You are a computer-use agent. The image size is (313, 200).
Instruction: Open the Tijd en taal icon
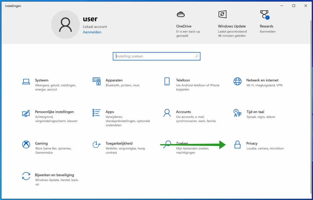[237, 113]
